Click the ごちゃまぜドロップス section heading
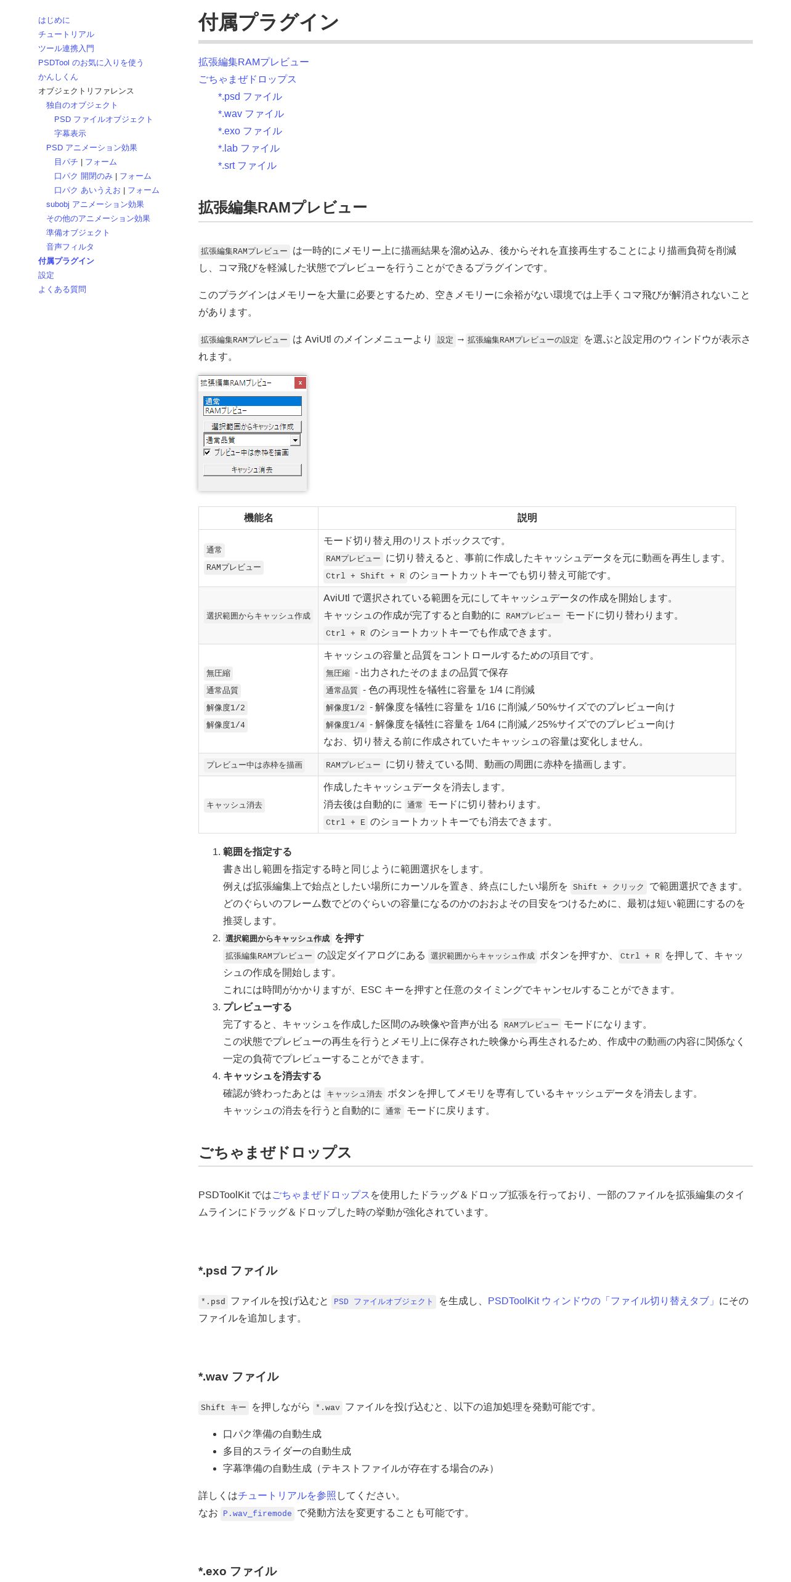The width and height of the screenshot is (791, 1582). point(275,1153)
